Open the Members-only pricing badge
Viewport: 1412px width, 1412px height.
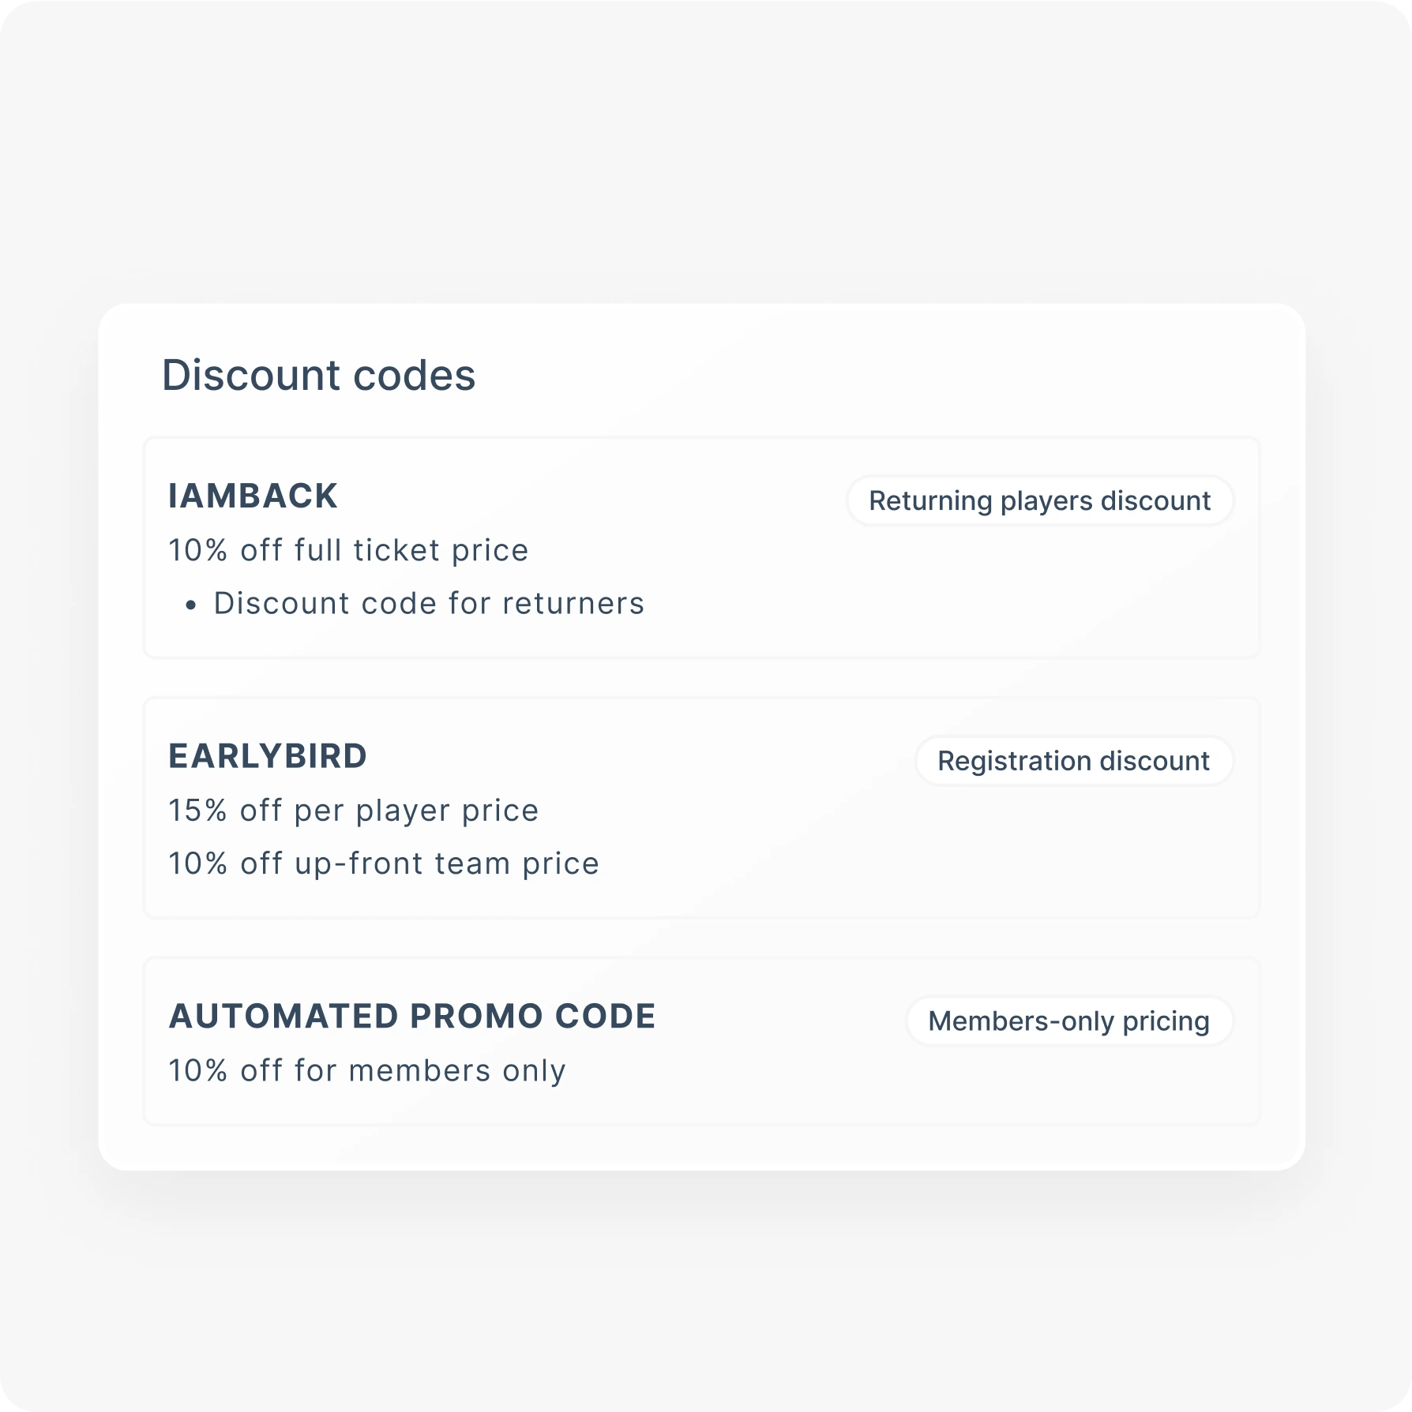(x=1068, y=1021)
